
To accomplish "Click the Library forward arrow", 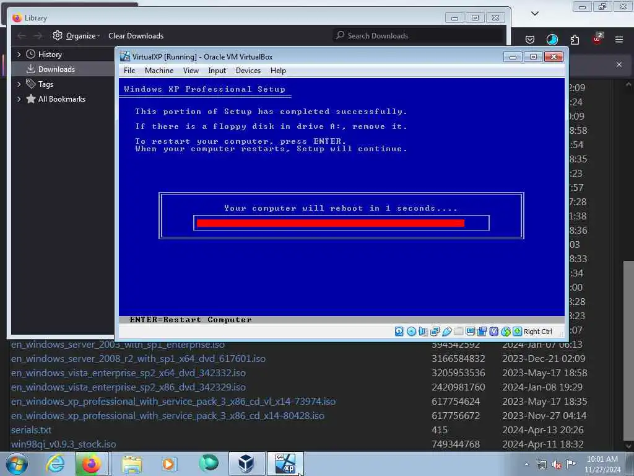I will tap(38, 36).
